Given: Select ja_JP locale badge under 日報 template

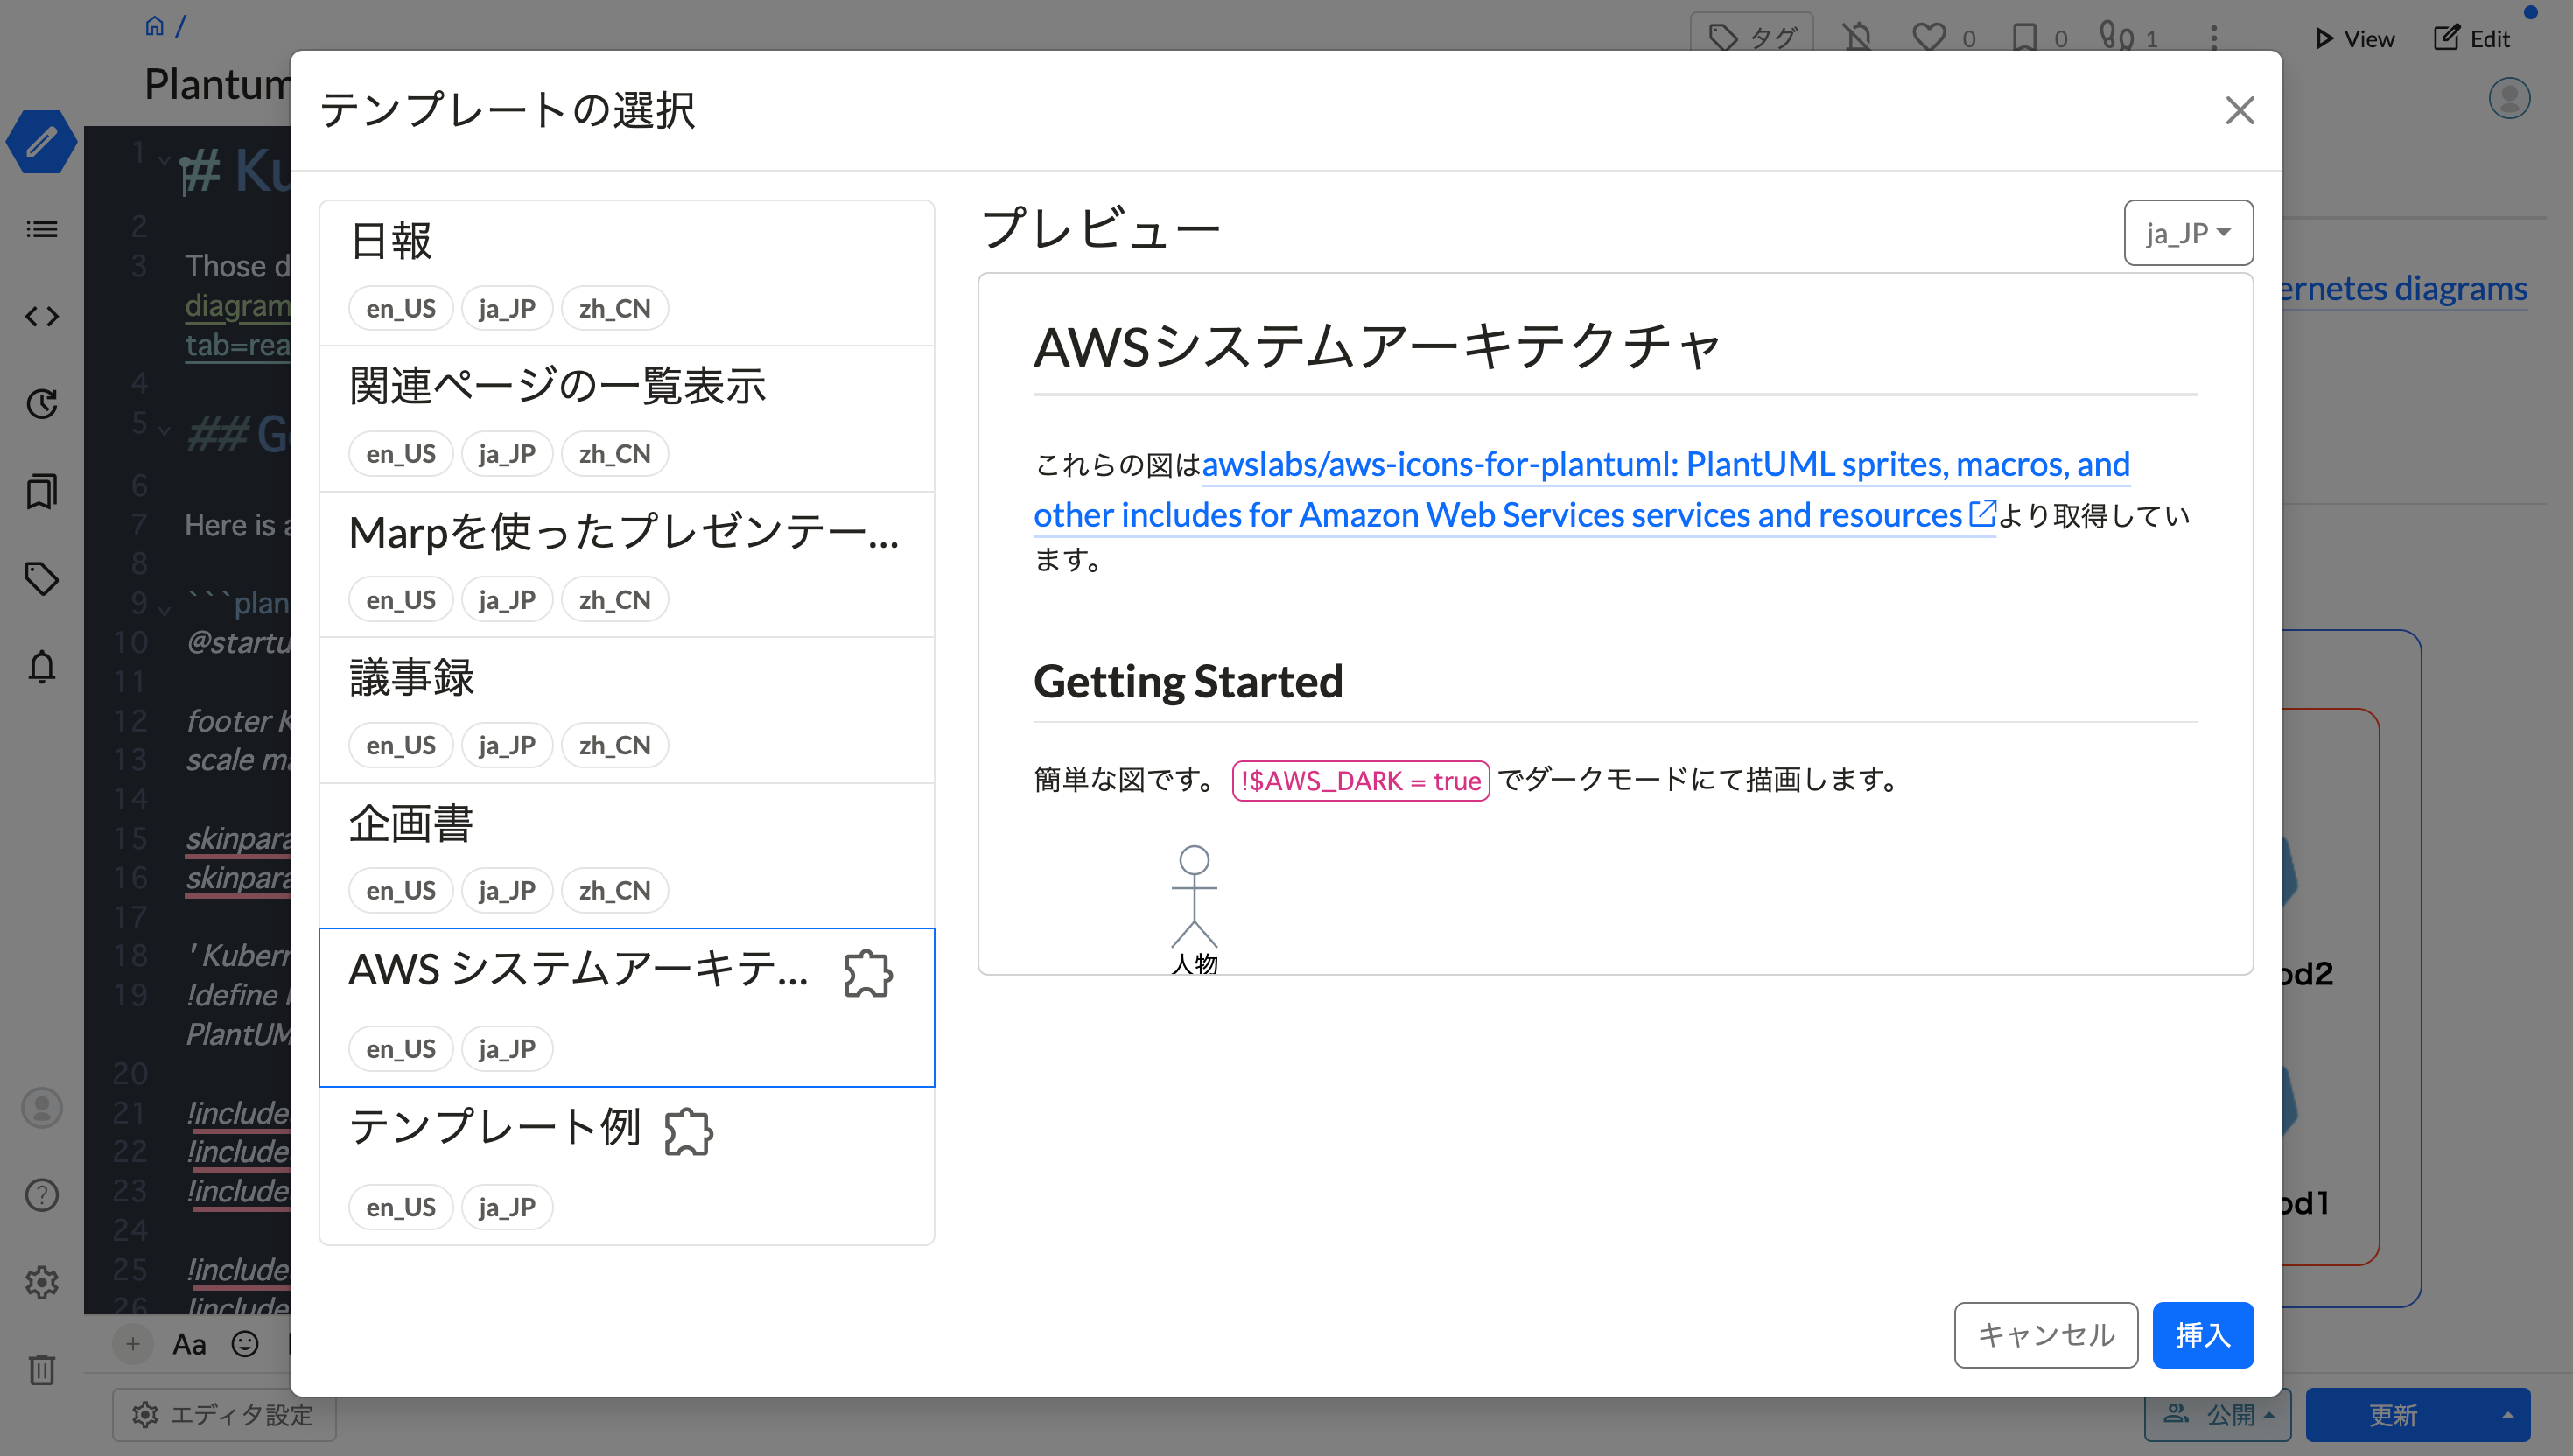Looking at the screenshot, I should [x=506, y=309].
